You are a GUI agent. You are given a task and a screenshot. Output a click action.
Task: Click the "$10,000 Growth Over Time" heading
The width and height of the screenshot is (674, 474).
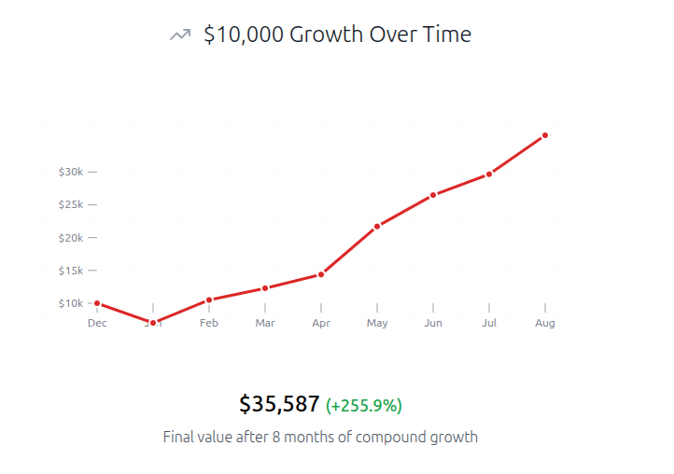point(337,35)
